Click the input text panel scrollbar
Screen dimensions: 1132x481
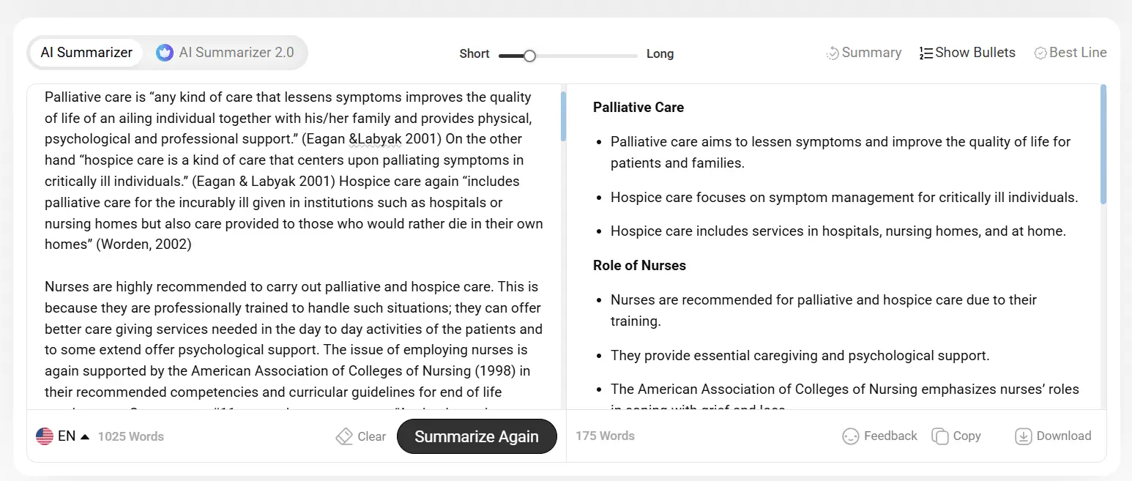pyautogui.click(x=563, y=117)
